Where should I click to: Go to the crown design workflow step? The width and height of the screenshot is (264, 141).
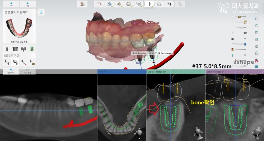point(129,4)
